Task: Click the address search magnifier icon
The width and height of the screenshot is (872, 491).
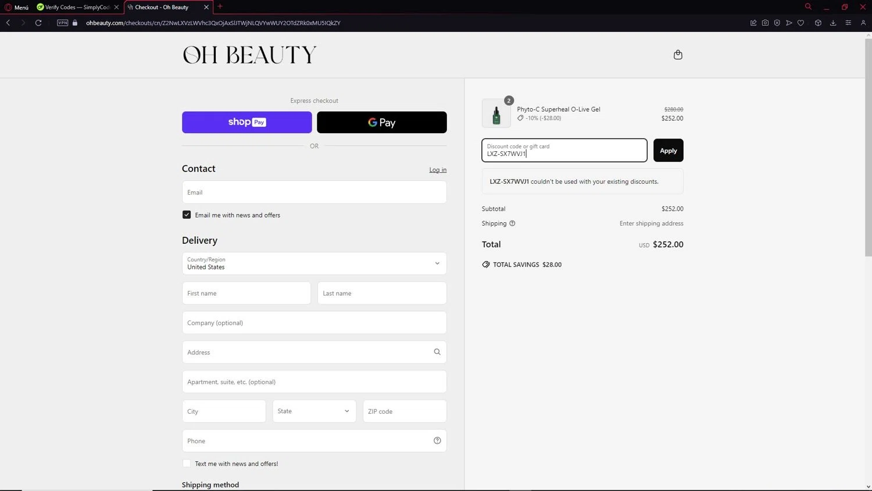Action: click(437, 352)
